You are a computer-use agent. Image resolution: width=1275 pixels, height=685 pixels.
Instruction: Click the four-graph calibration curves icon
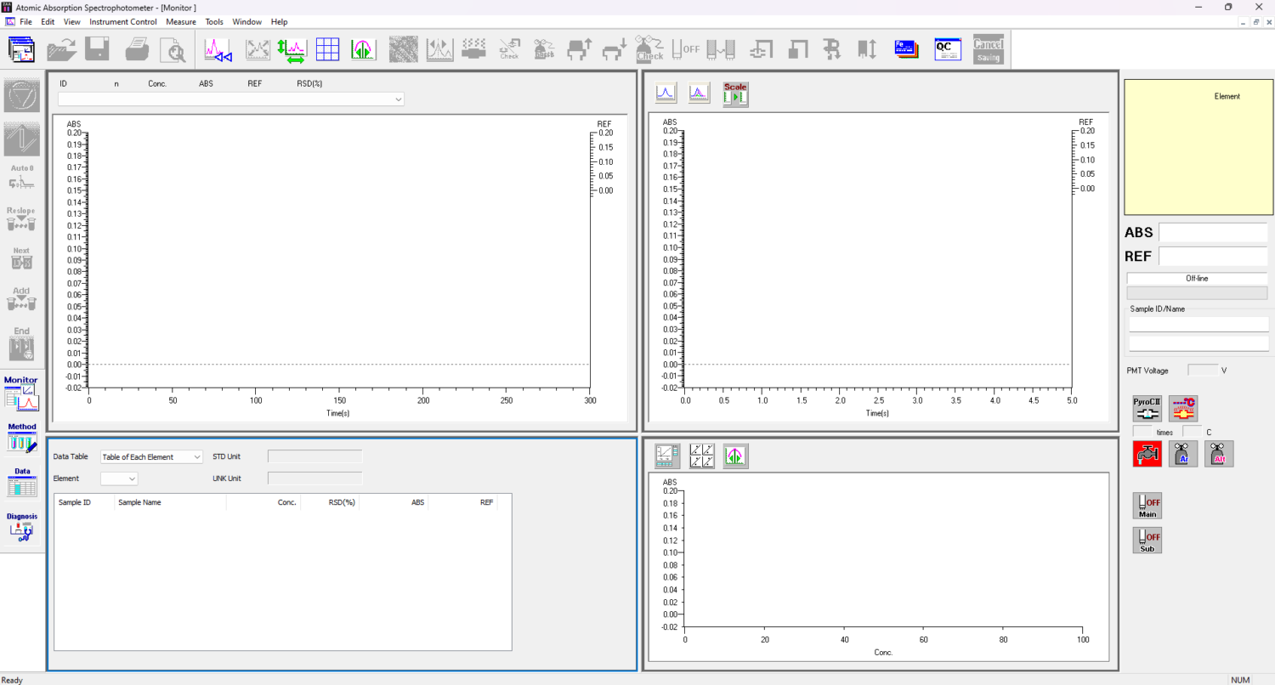point(702,456)
